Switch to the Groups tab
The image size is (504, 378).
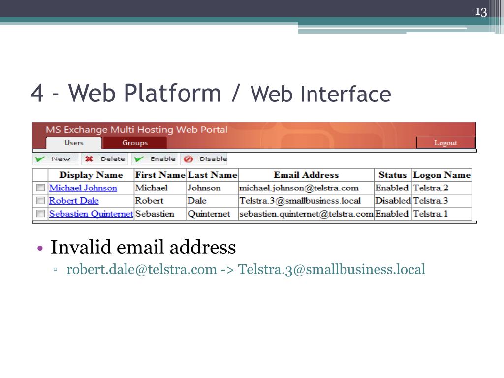135,143
